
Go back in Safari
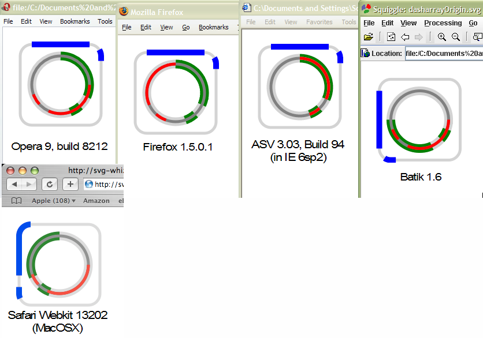(14, 184)
